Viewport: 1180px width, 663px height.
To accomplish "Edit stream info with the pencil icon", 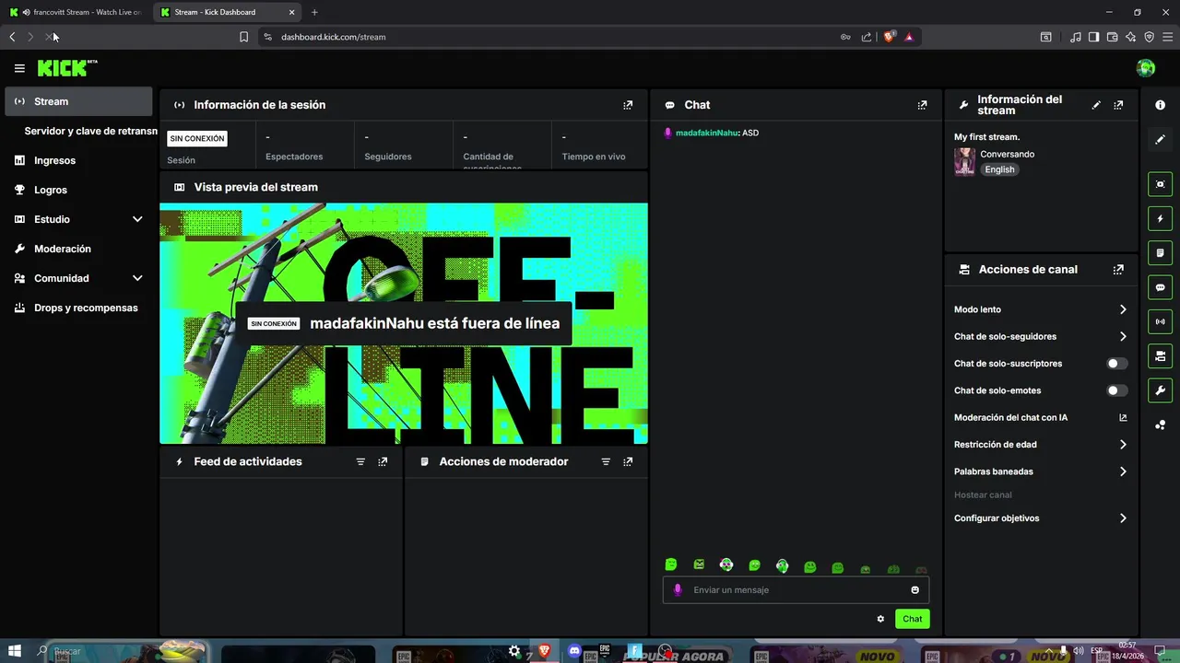I will (1096, 105).
